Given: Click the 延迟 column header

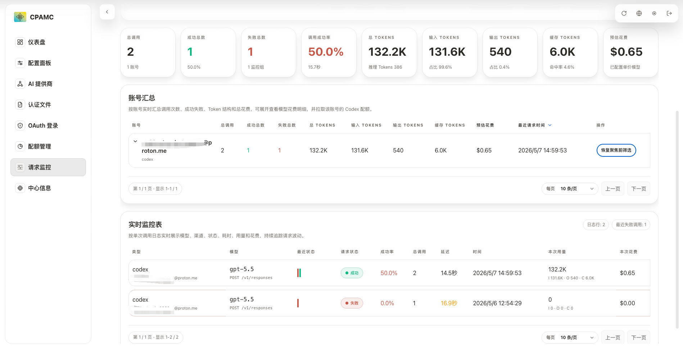Looking at the screenshot, I should (445, 252).
